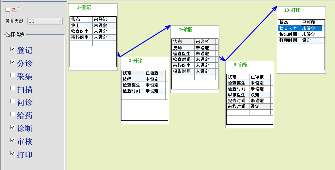Disable the 诊断 module checkbox
The image size is (335, 170).
click(13, 127)
